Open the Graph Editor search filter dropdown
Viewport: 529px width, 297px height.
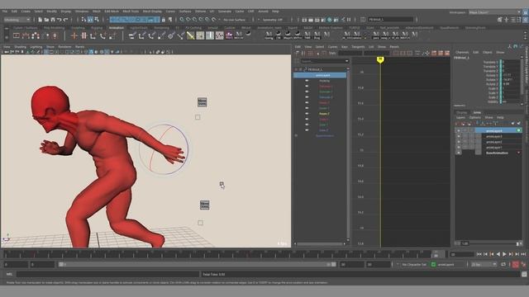(347, 61)
